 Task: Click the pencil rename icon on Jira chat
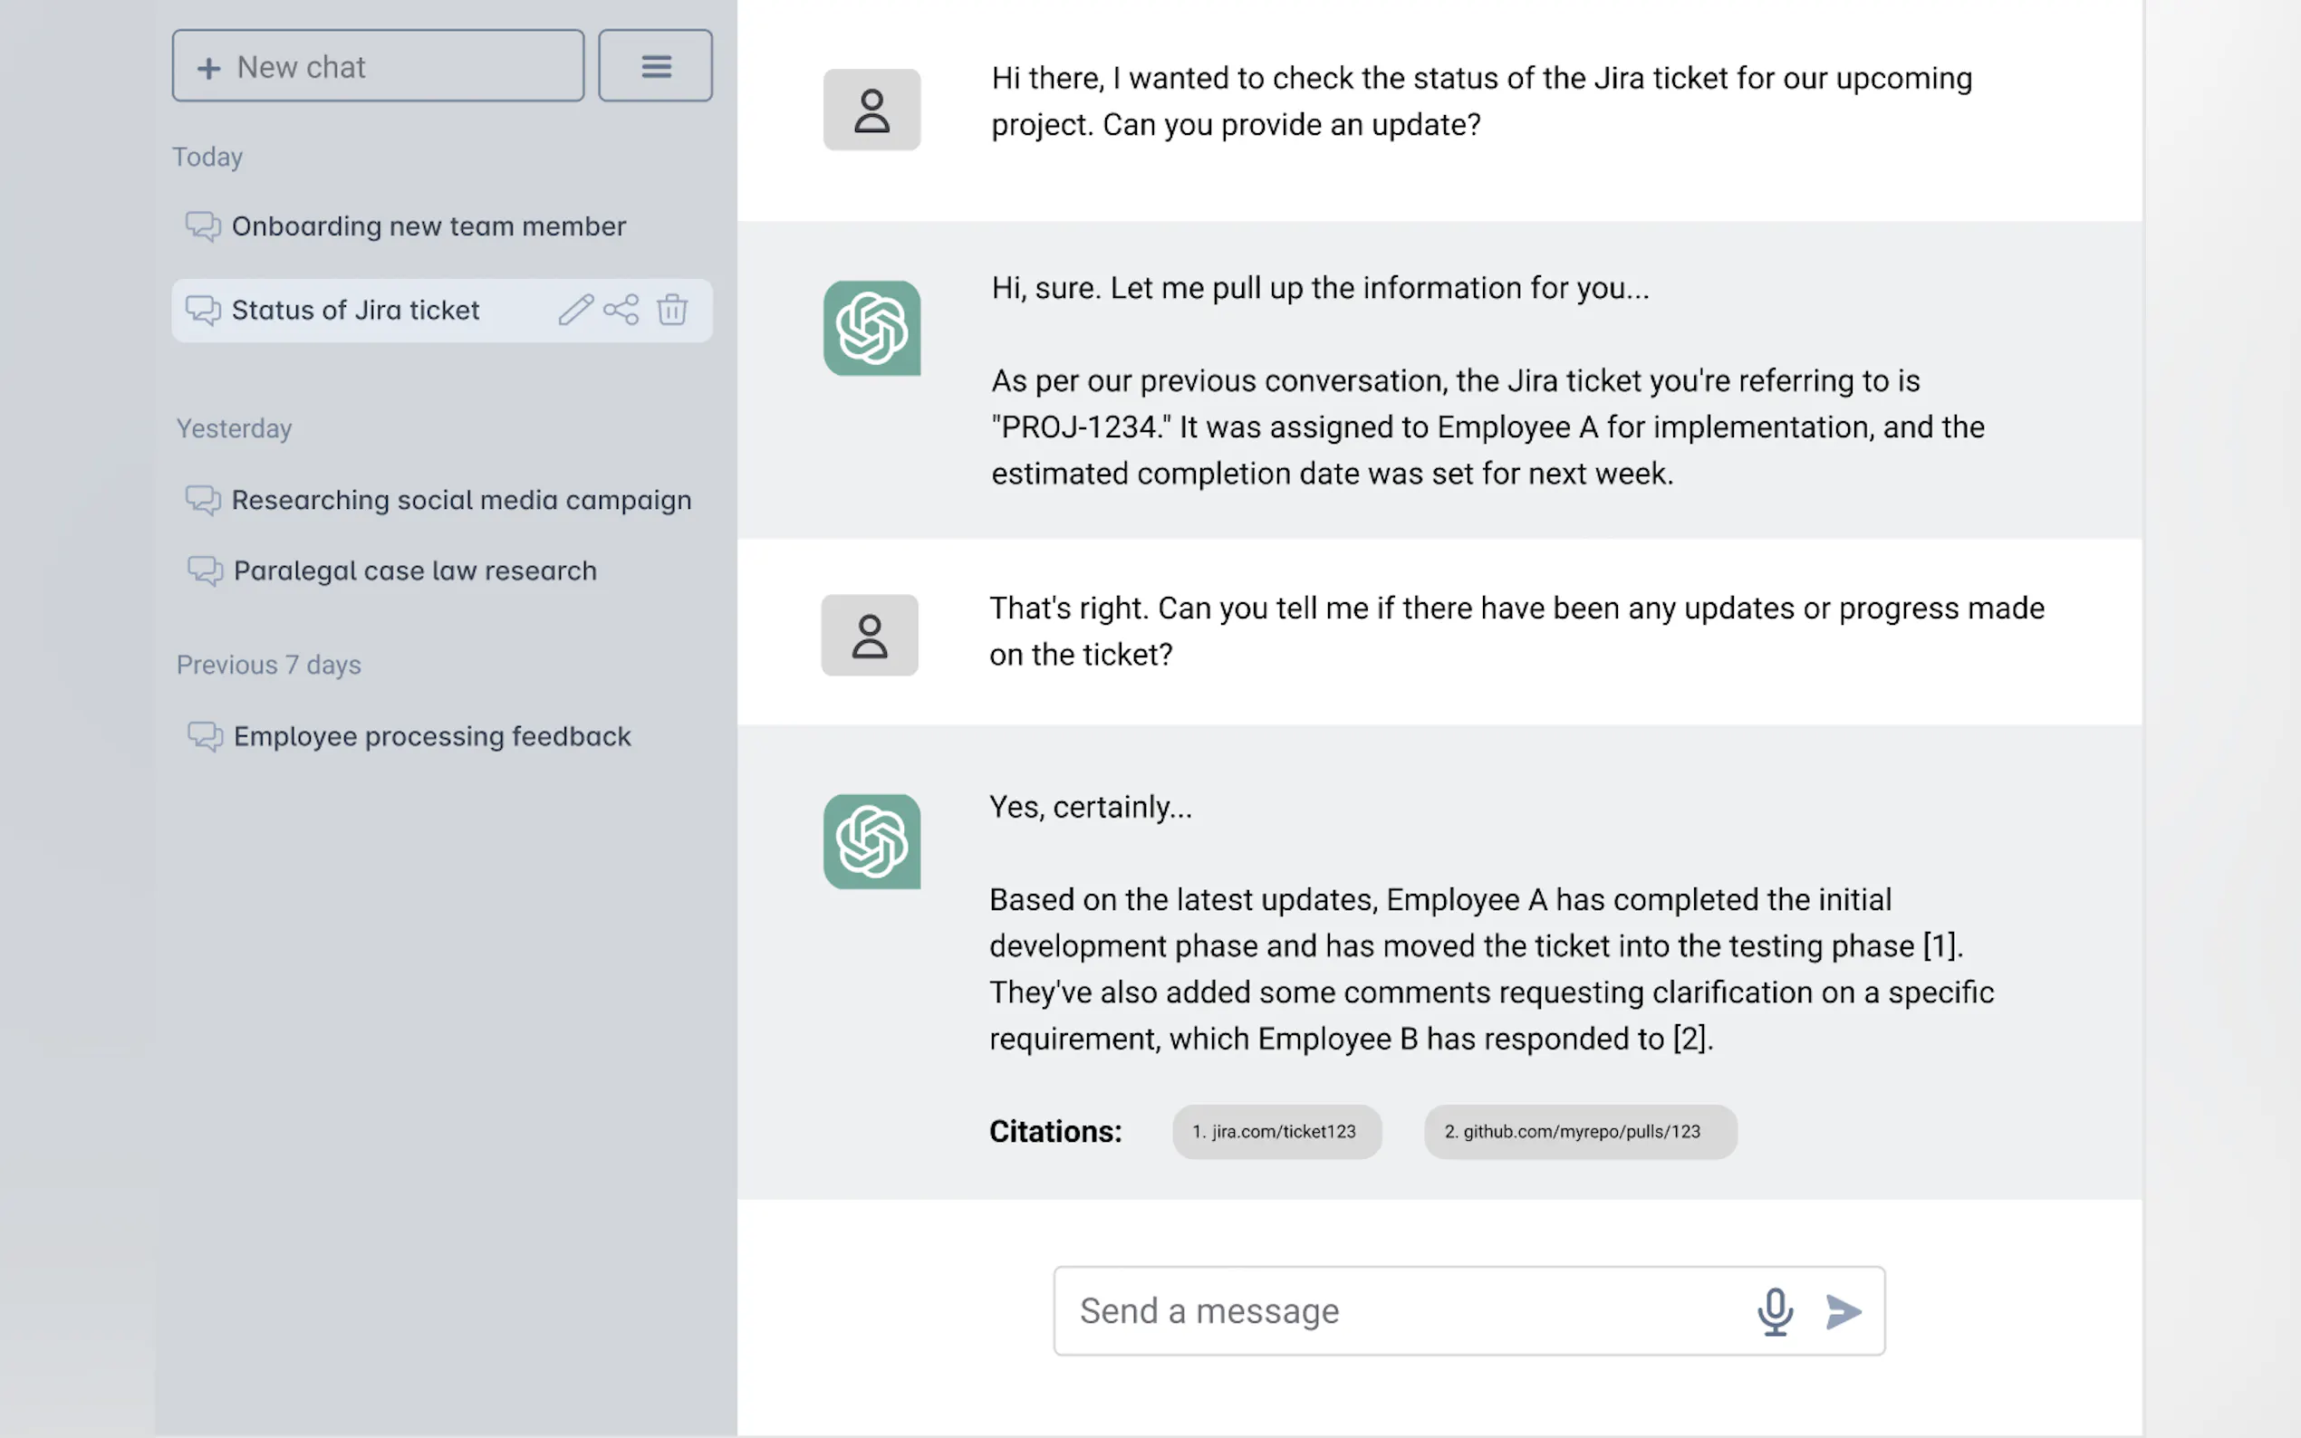click(x=575, y=310)
